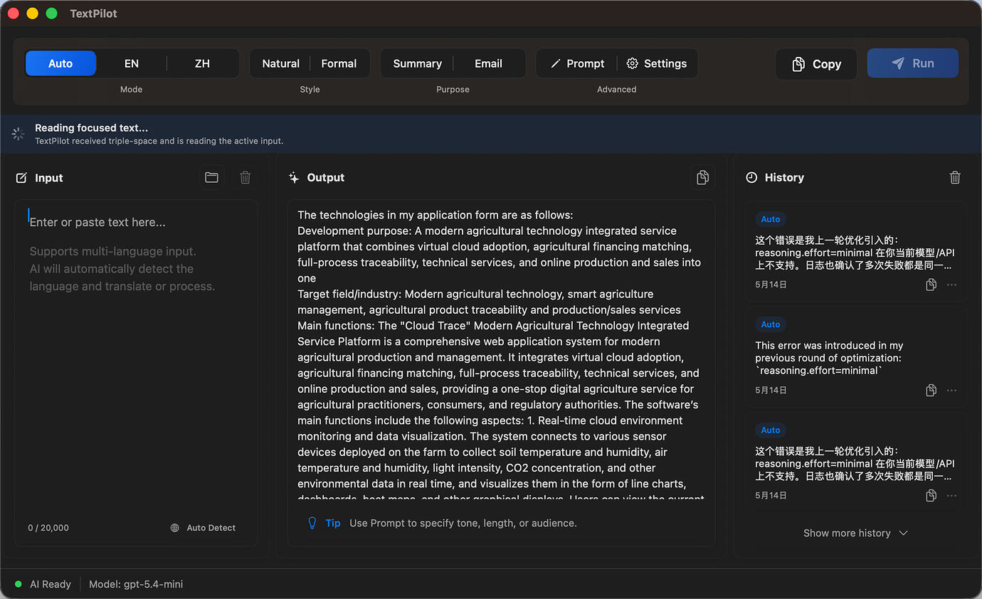Open Settings with the gear icon
This screenshot has height=599, width=982.
click(x=657, y=63)
